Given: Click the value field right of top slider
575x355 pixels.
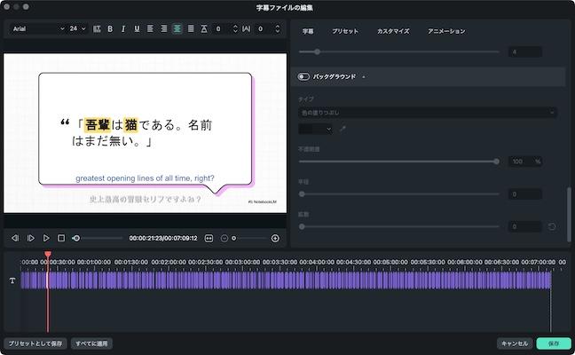Looking at the screenshot, I should pos(524,52).
